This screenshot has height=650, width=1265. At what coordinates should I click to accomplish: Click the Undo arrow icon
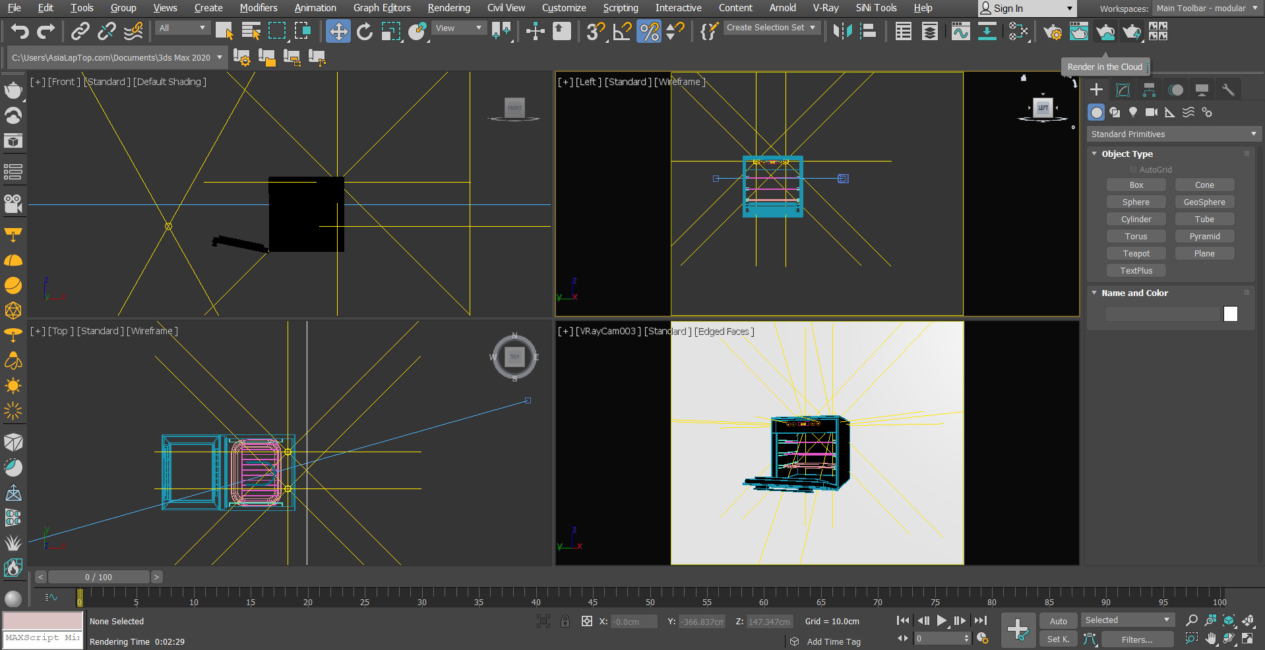click(x=20, y=31)
